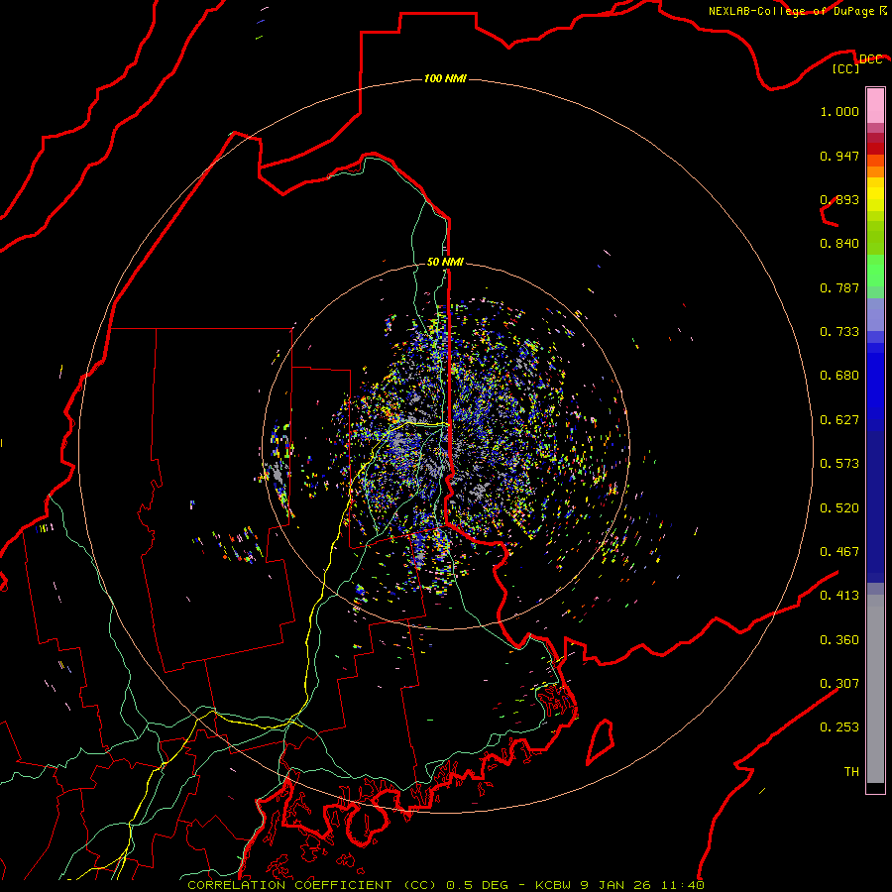This screenshot has width=892, height=892.
Task: Click the 50 NMI range ring label
Action: click(x=445, y=262)
